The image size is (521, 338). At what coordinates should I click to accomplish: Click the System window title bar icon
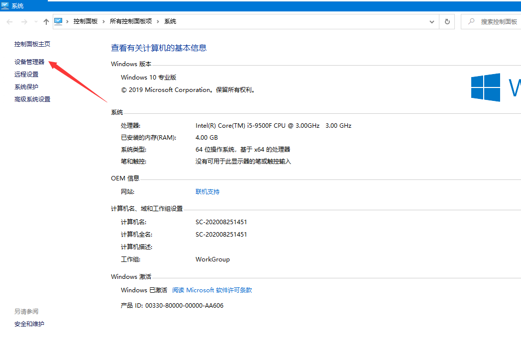[x=5, y=6]
